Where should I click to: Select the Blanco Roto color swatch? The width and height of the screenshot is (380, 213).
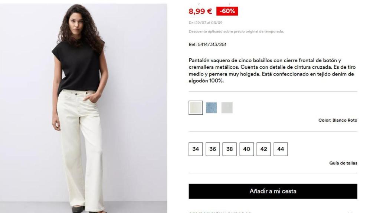(x=196, y=108)
